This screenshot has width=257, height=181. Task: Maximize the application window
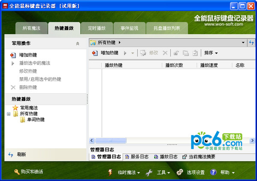coord(242,6)
